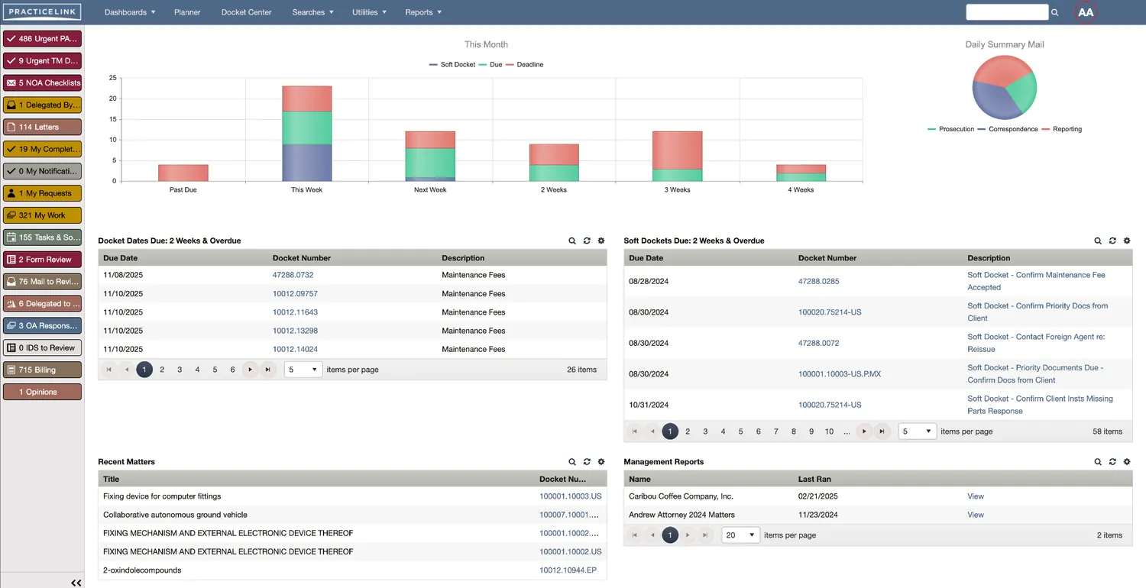Go to next page in Soft Dockets pager
This screenshot has width=1146, height=588.
pos(864,431)
